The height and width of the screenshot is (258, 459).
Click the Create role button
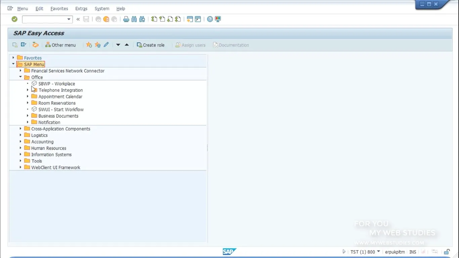pos(151,45)
